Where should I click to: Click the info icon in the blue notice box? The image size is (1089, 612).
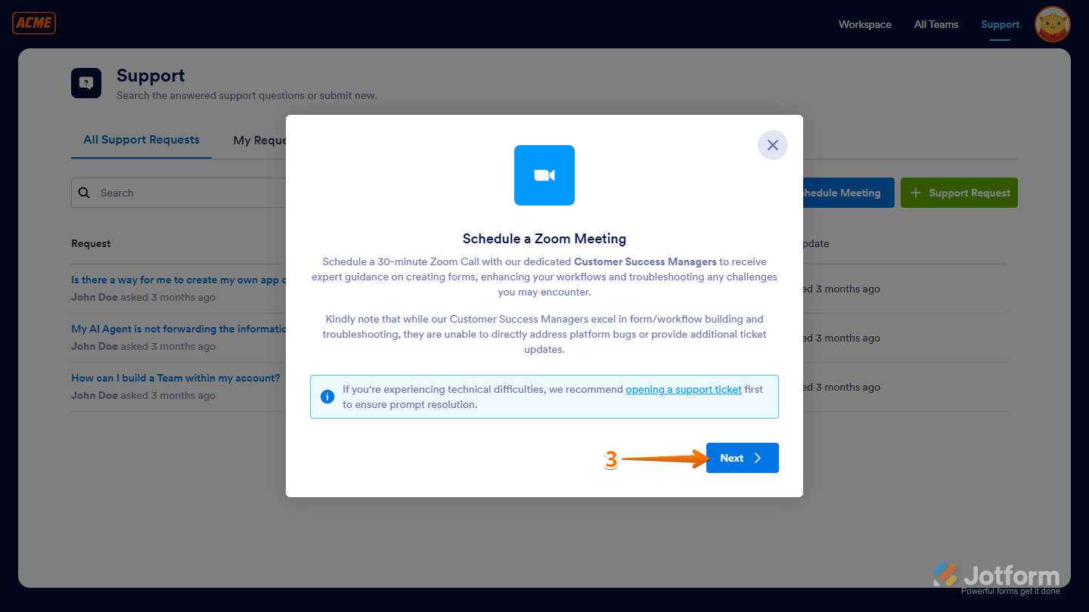[327, 396]
